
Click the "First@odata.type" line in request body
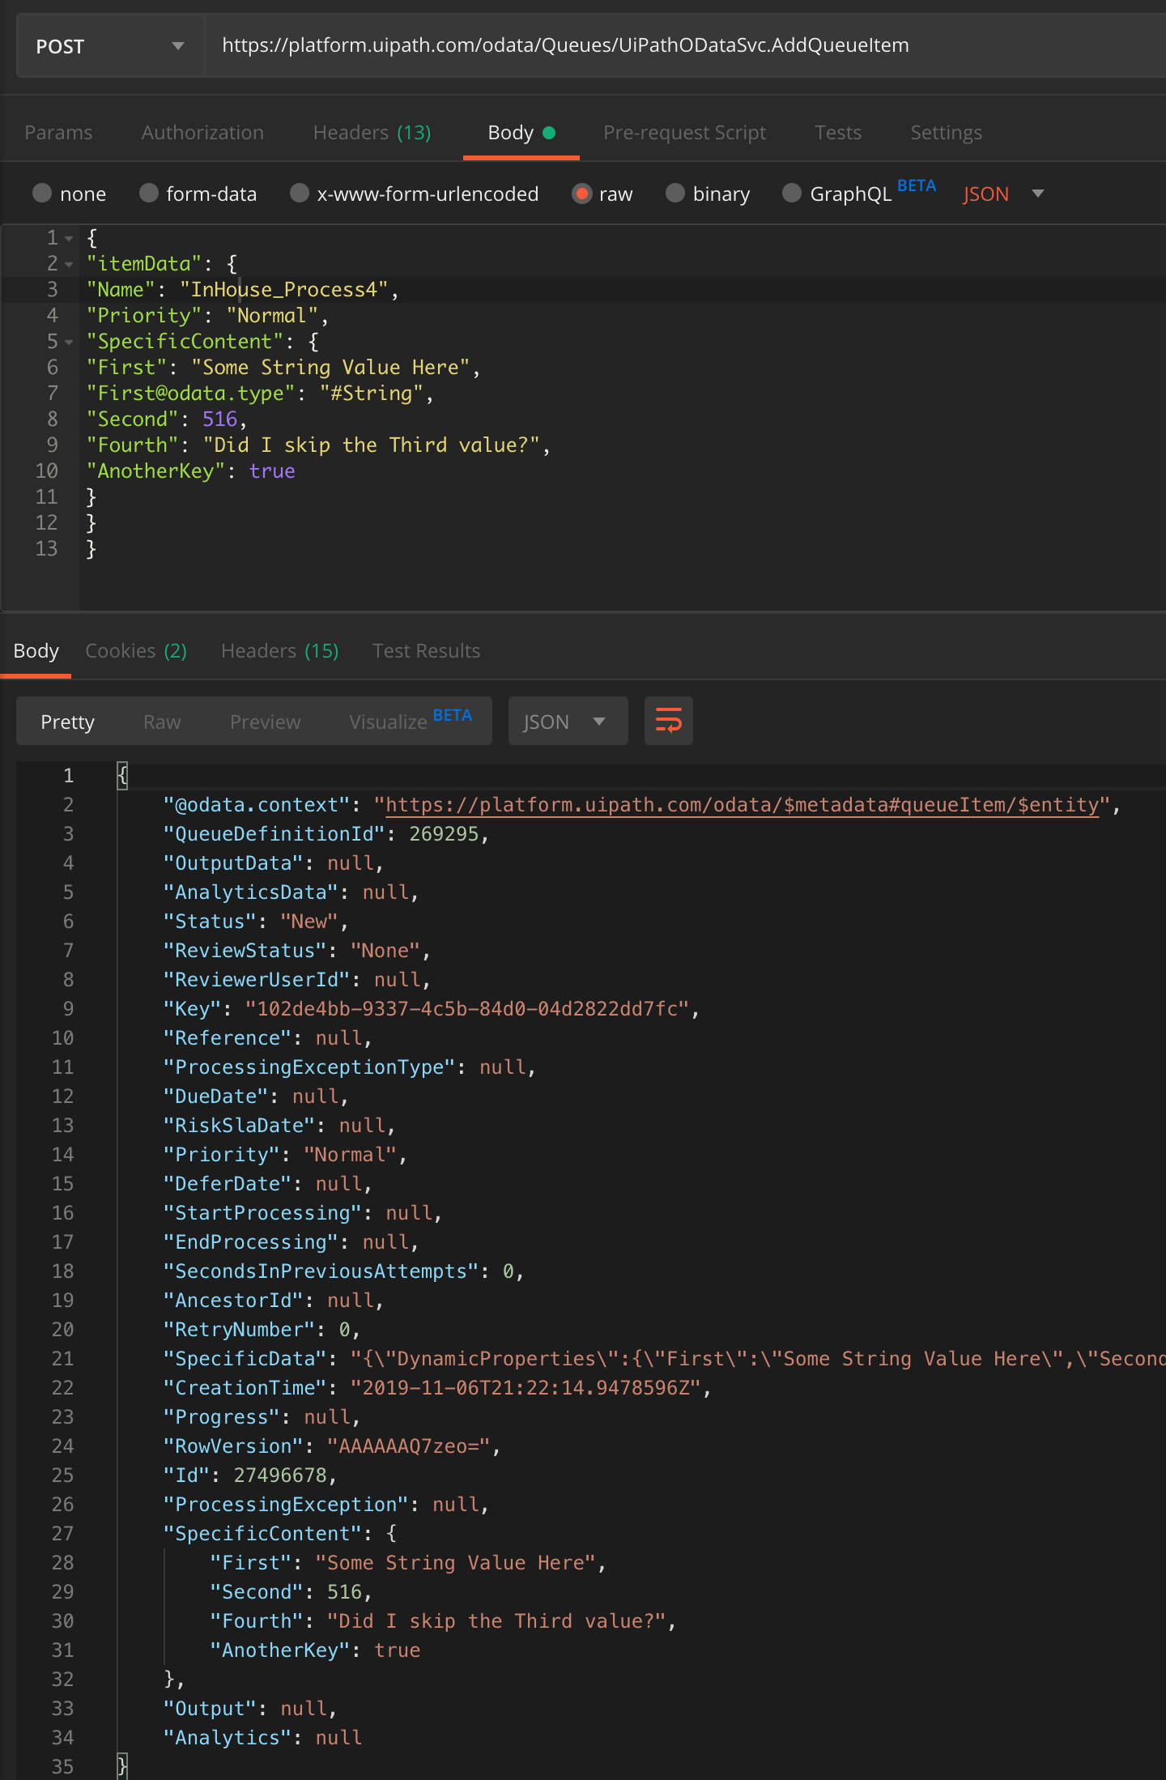[260, 394]
